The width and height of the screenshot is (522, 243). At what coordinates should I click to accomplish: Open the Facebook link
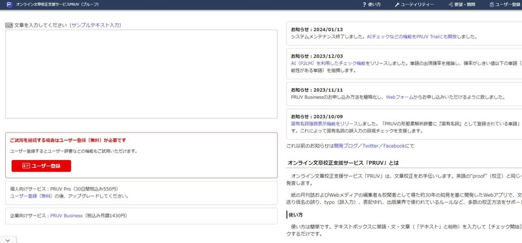(x=394, y=146)
